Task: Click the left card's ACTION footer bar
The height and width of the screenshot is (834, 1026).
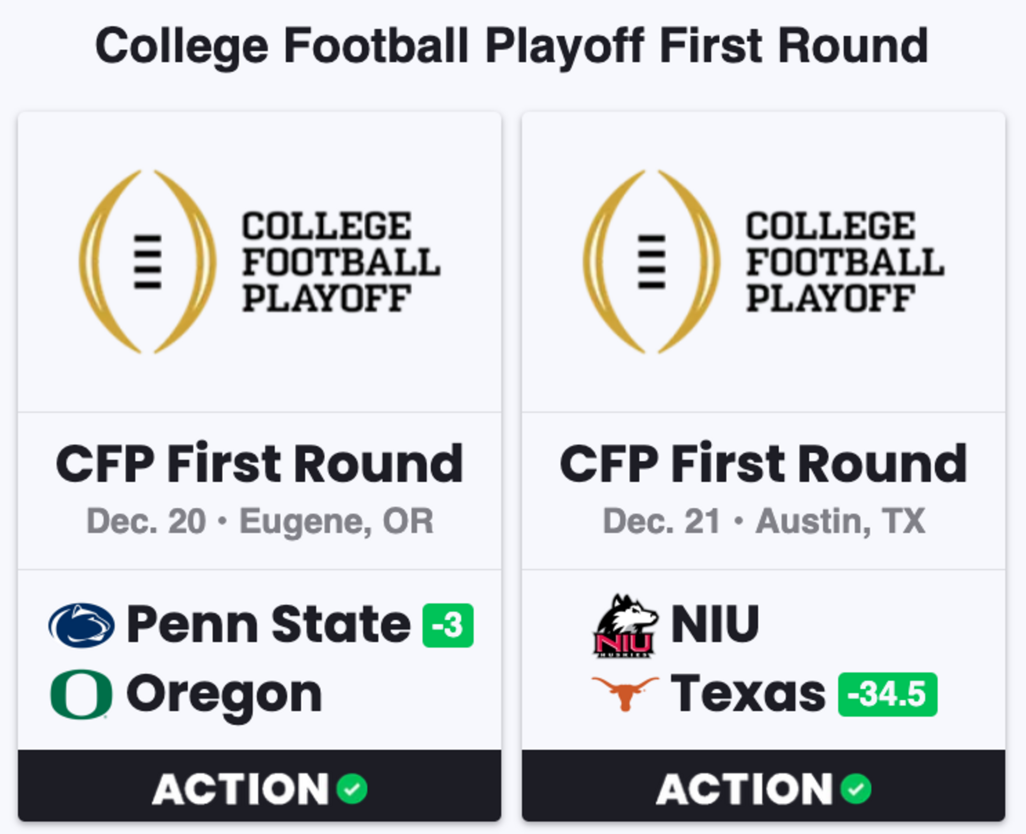Action: tap(259, 785)
